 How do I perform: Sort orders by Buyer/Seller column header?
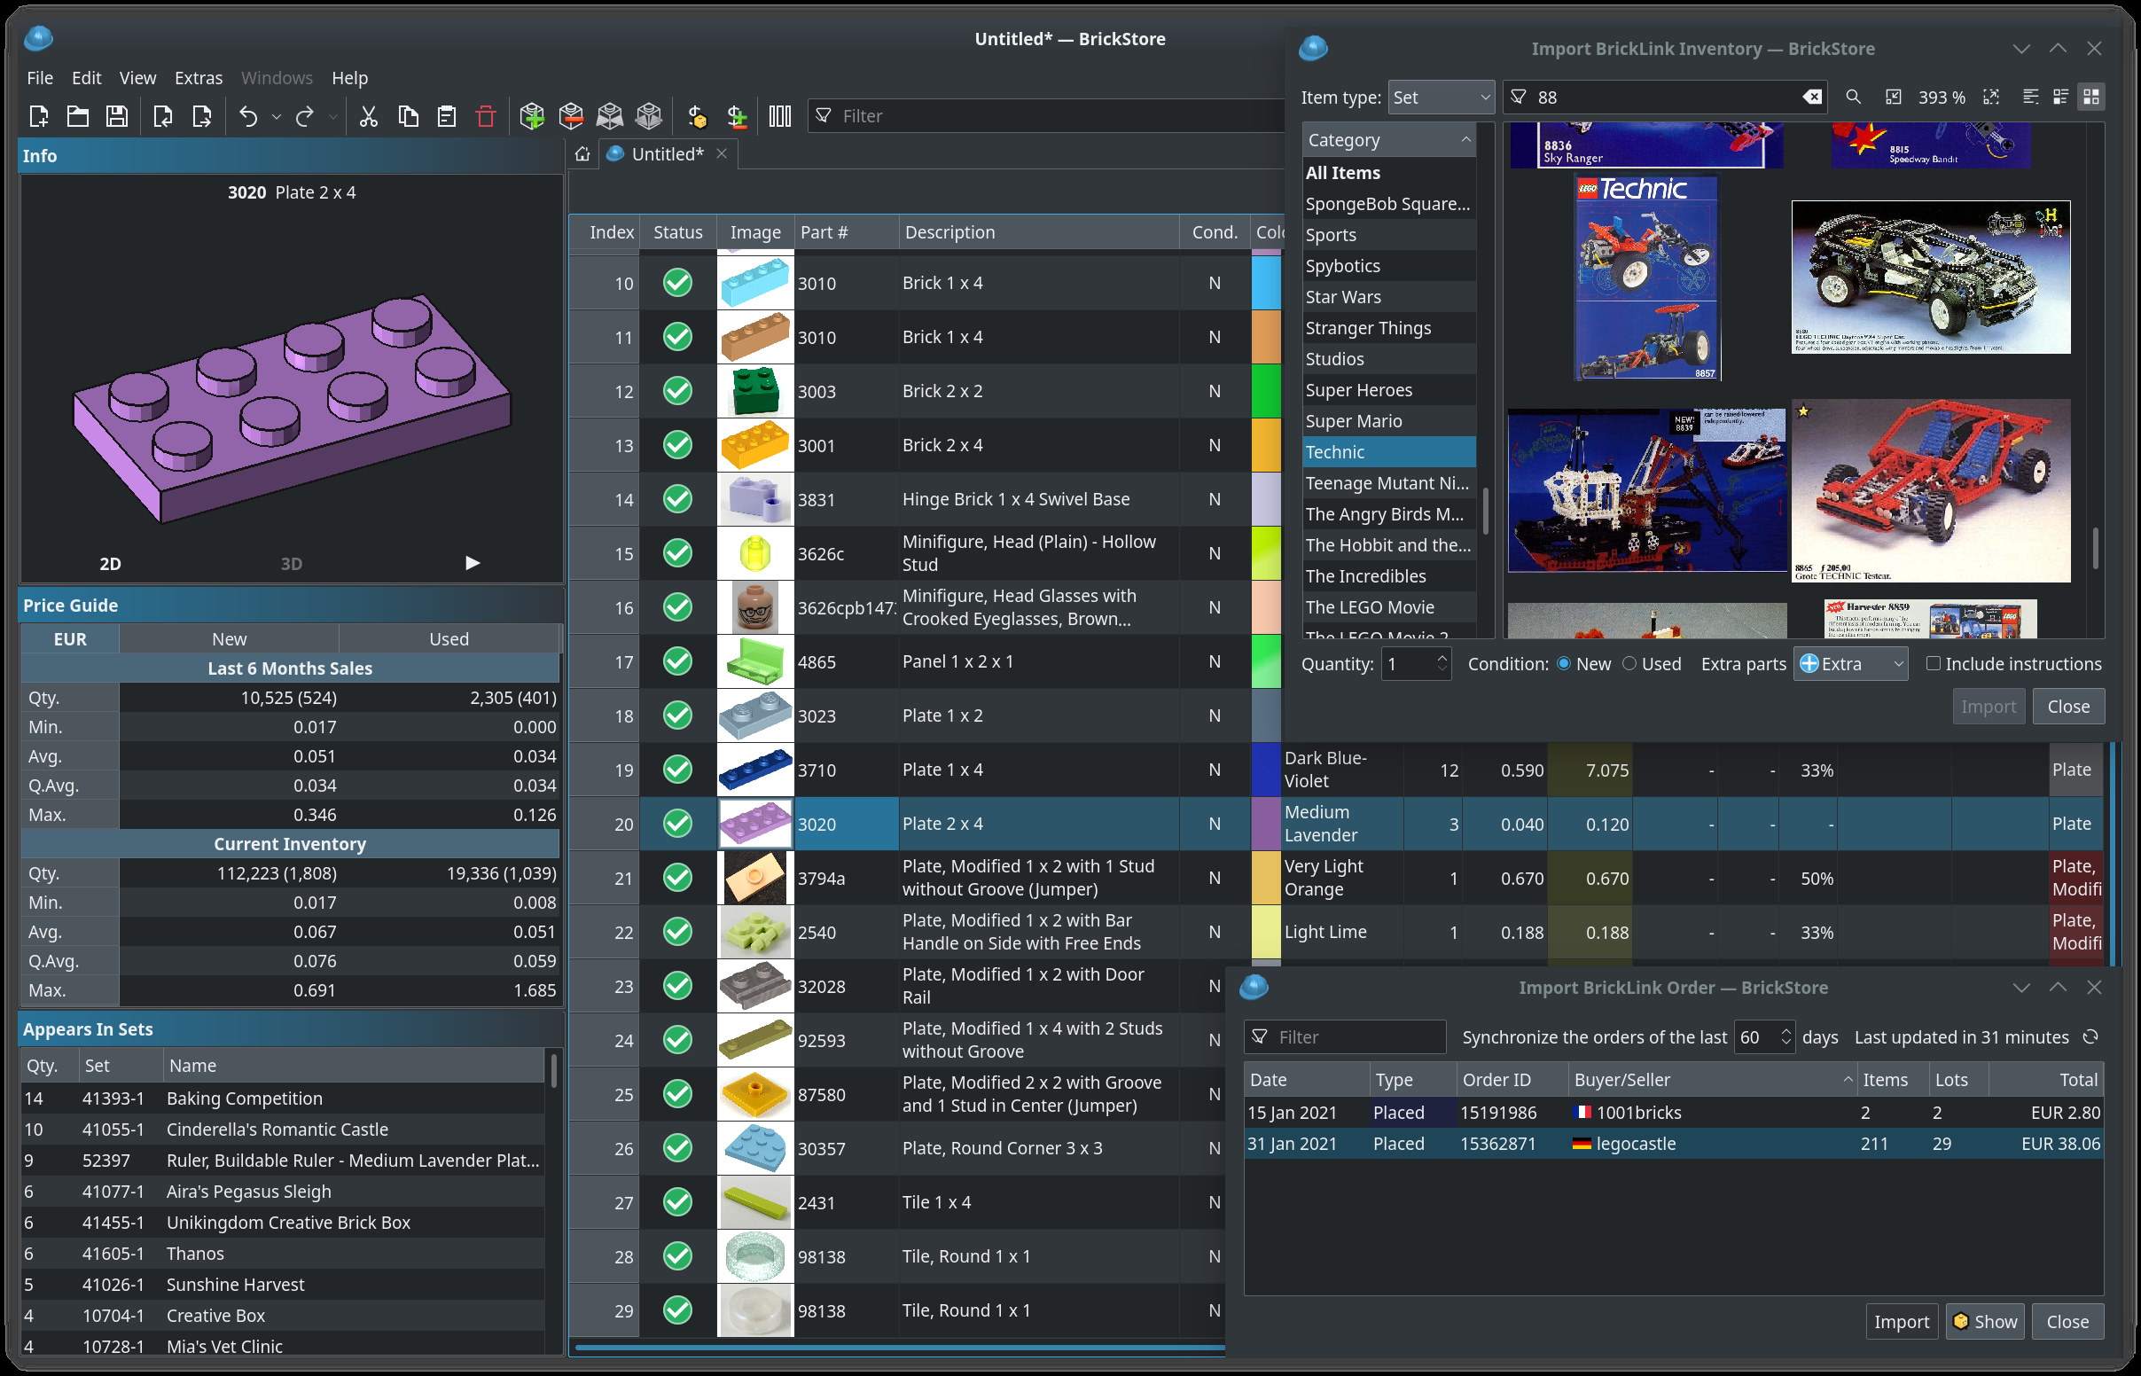(x=1711, y=1080)
